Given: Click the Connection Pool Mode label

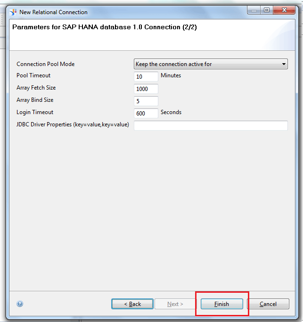Looking at the screenshot, I should pos(46,64).
